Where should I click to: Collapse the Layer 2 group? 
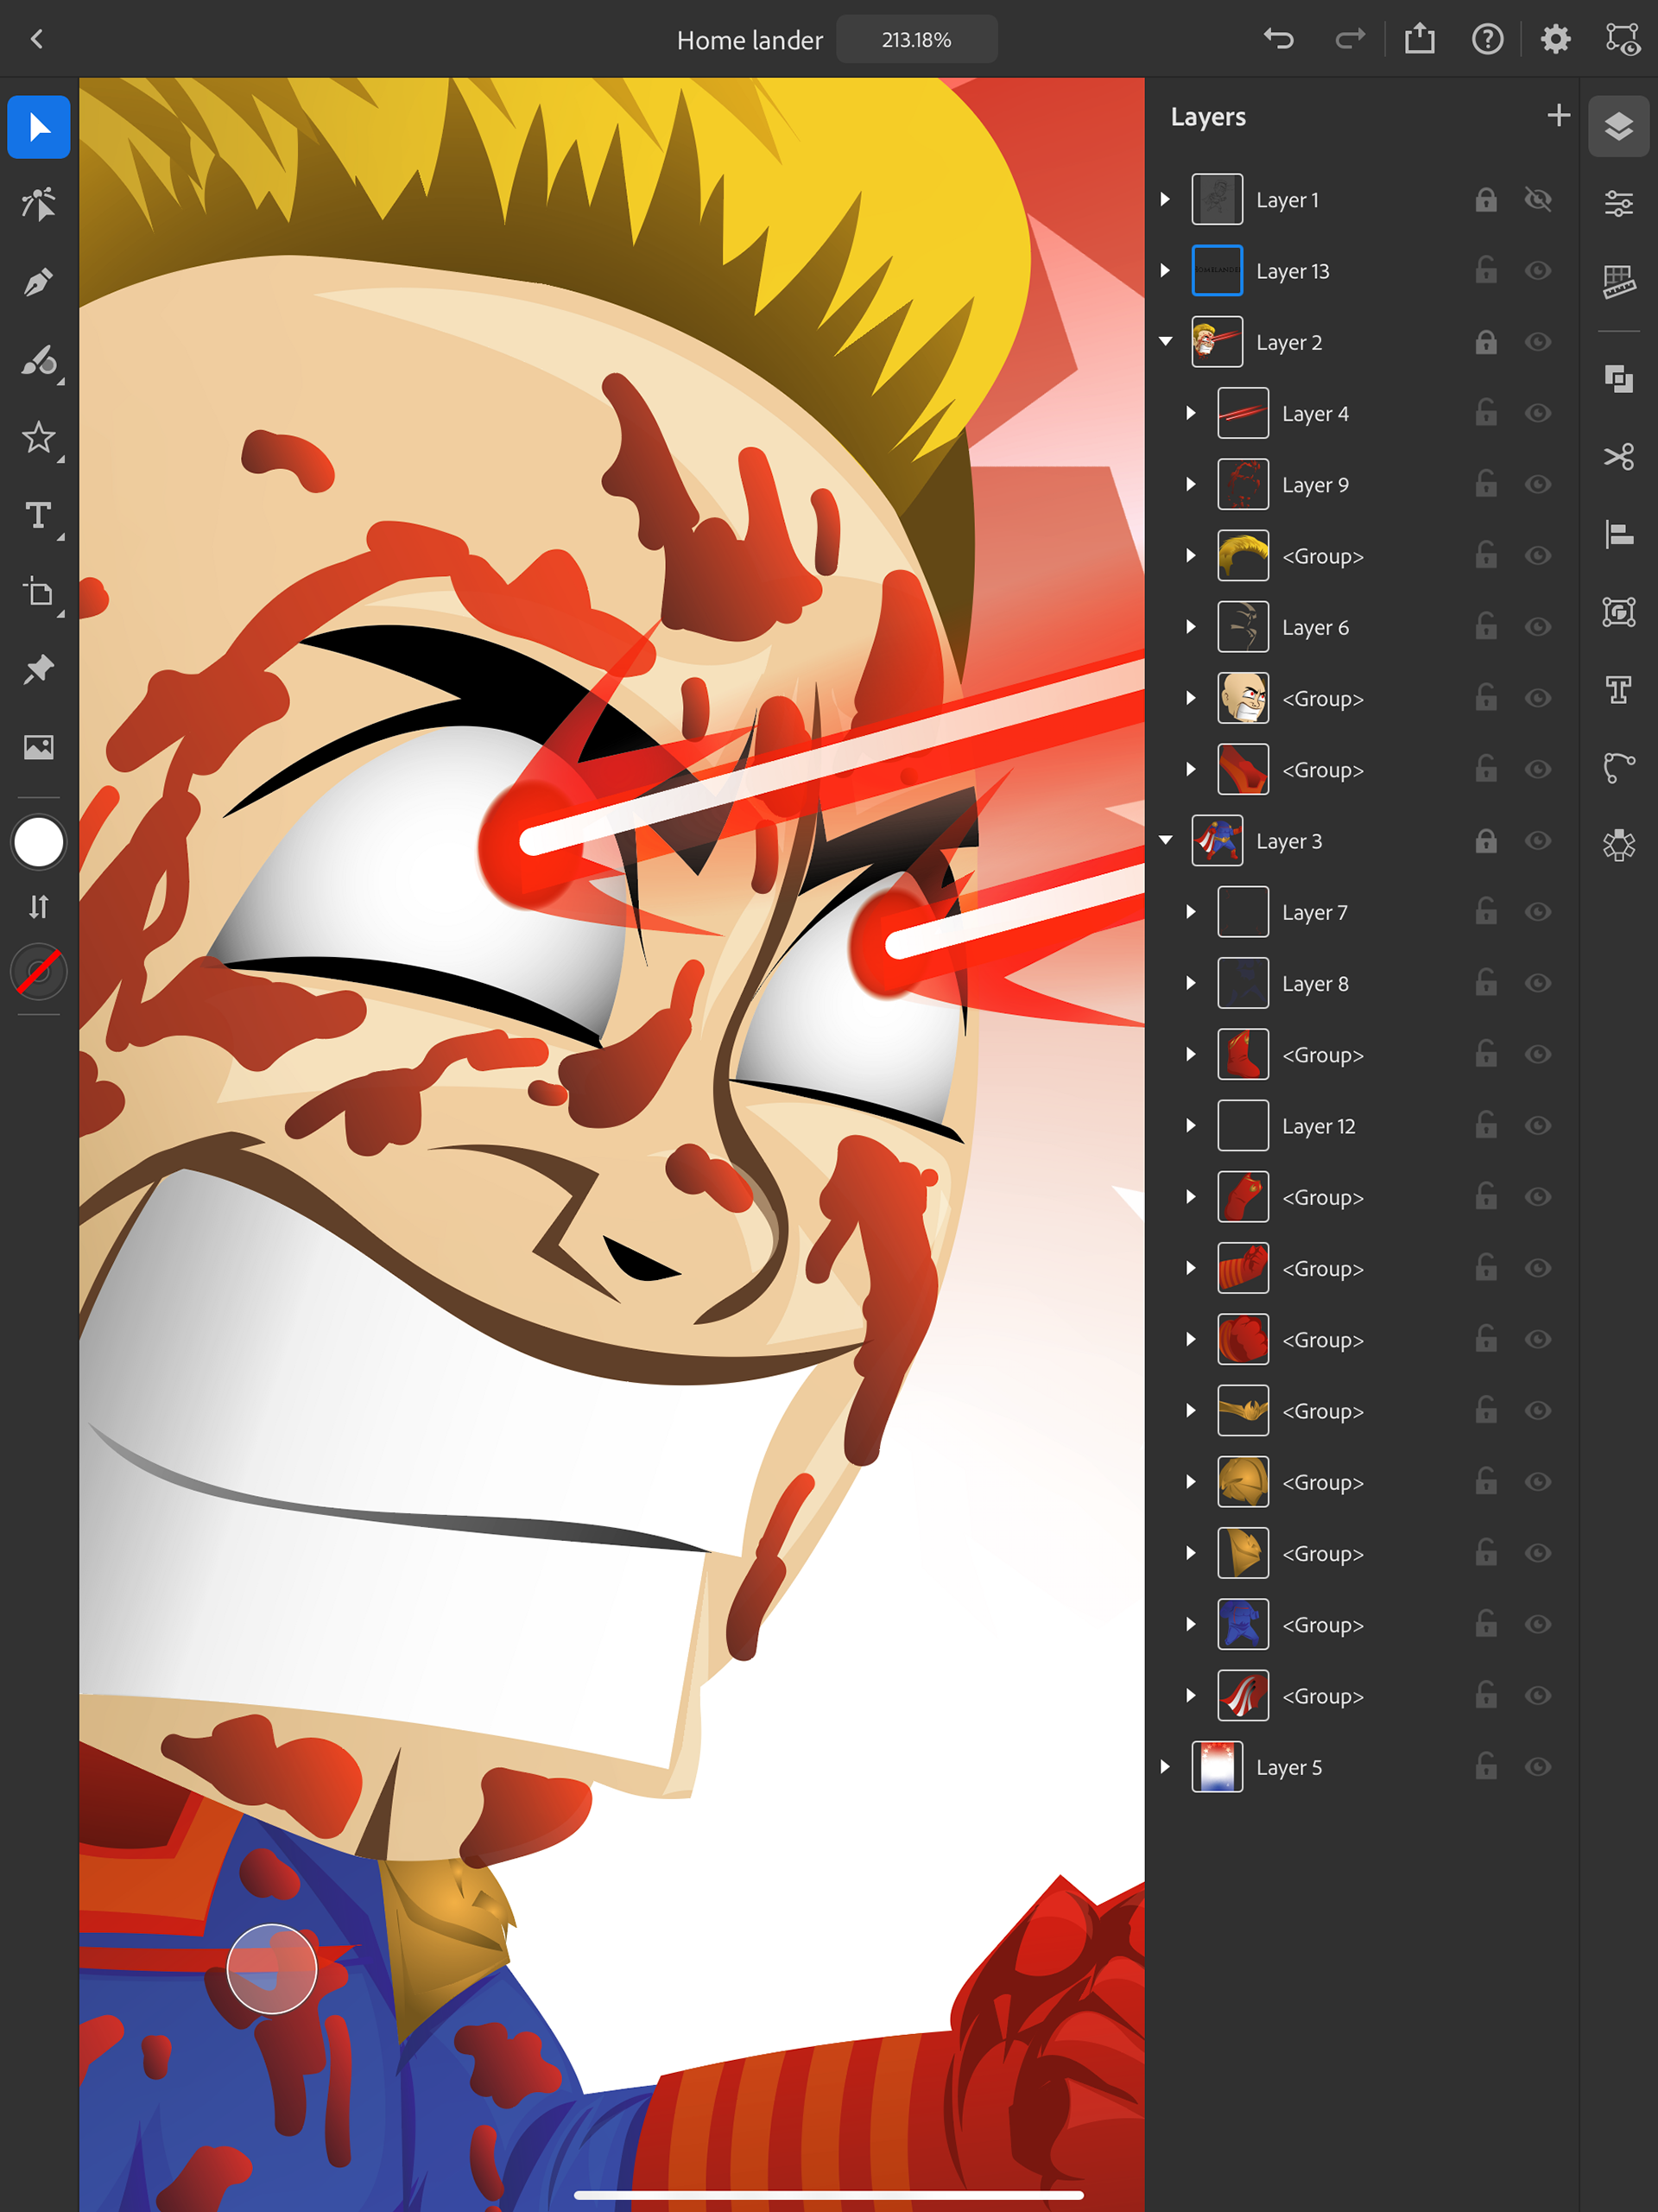click(1165, 342)
